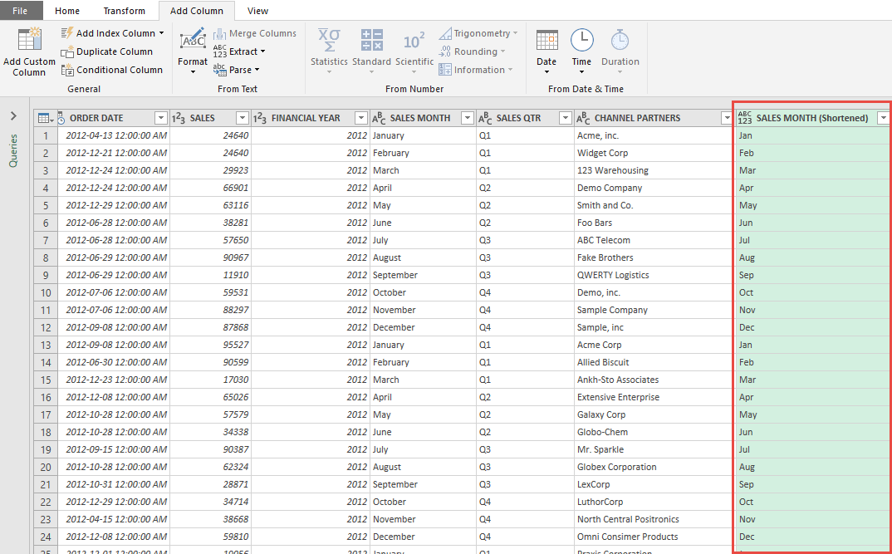Open the SALES MONTH filter dropdown
This screenshot has height=554, width=892.
468,118
